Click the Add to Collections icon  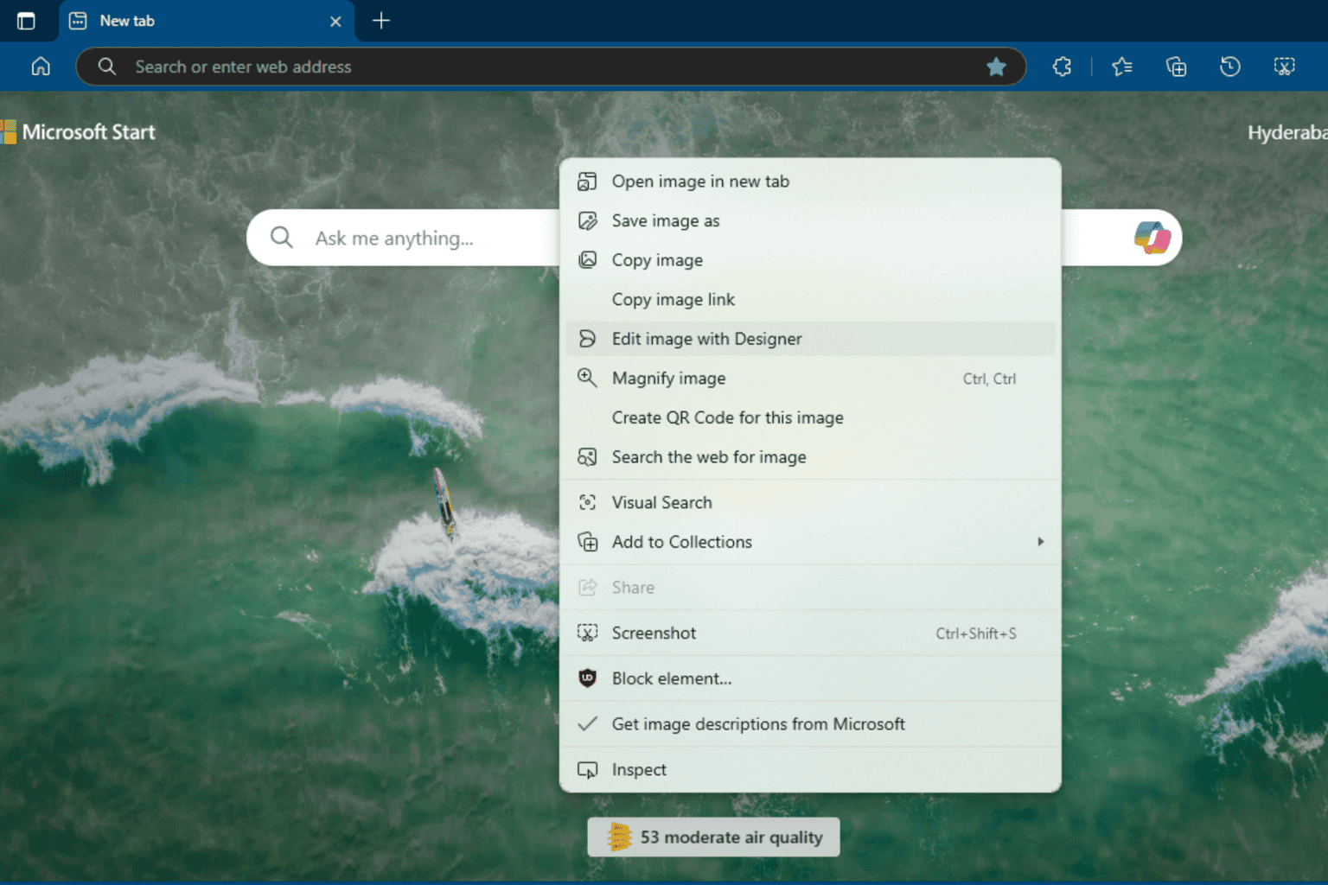[587, 542]
